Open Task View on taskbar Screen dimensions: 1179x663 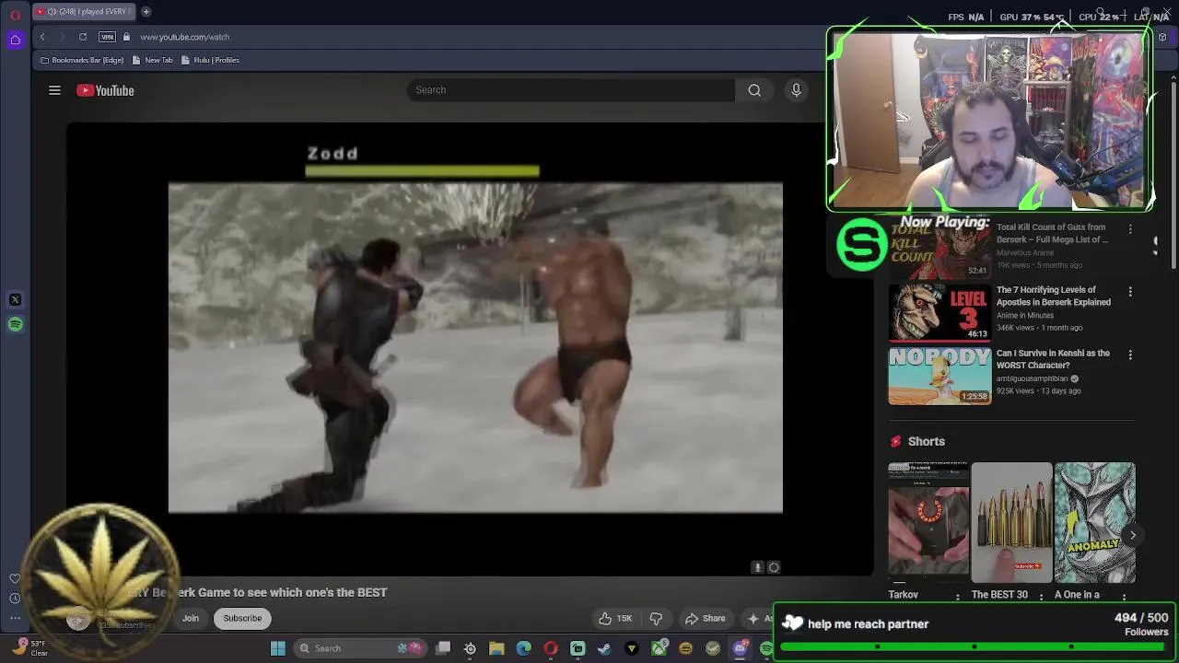[443, 648]
